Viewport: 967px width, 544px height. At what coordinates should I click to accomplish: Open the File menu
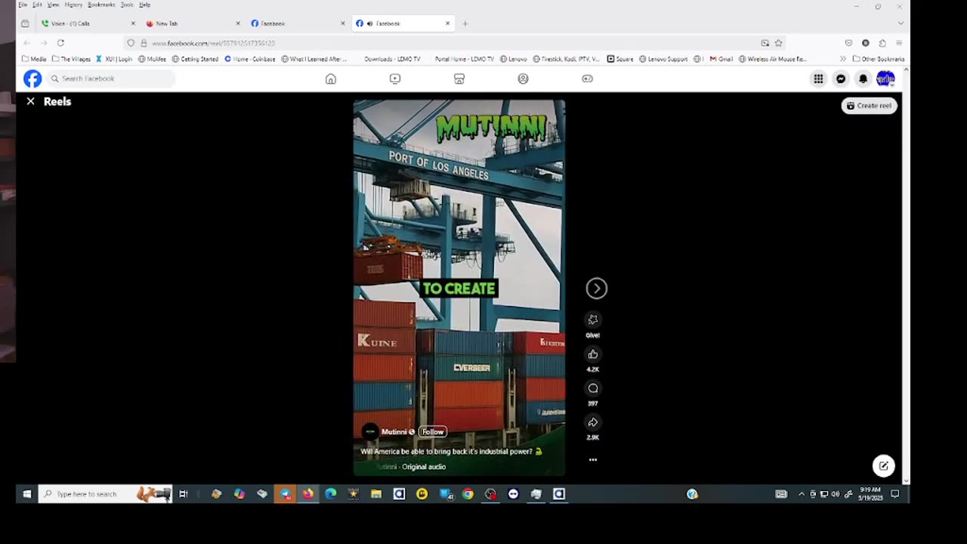(x=23, y=5)
